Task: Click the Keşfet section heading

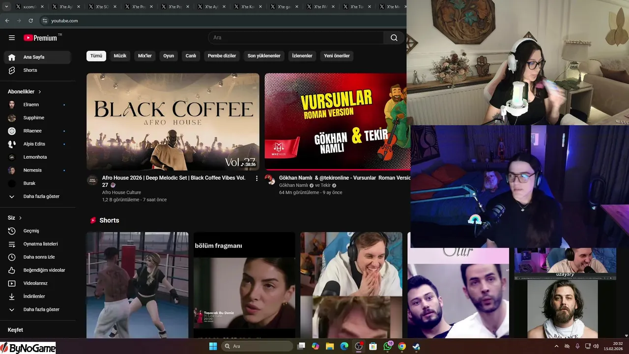Action: [15, 330]
